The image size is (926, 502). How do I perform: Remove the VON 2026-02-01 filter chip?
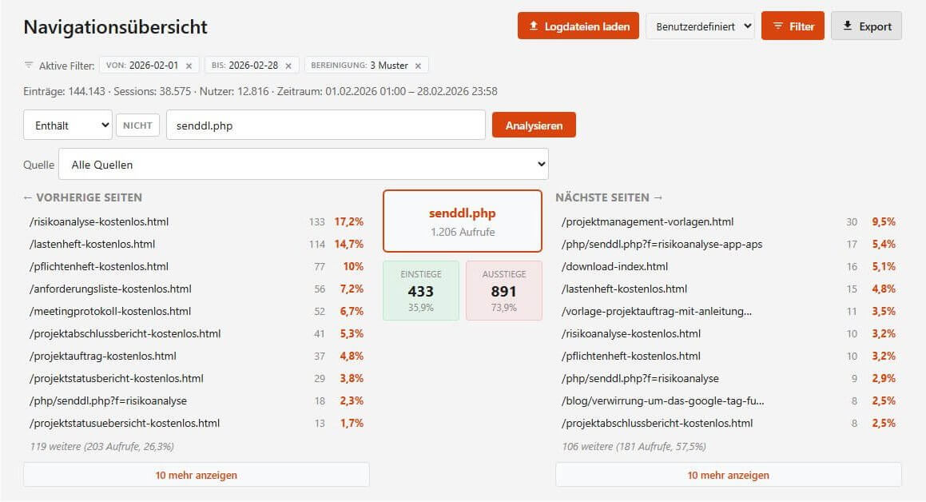pyautogui.click(x=189, y=66)
